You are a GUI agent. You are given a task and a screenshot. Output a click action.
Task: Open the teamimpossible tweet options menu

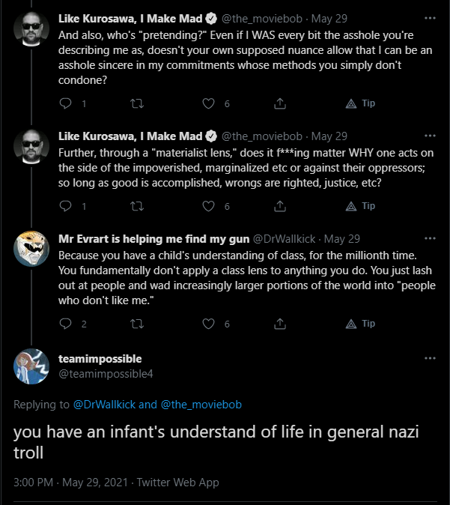tap(429, 358)
